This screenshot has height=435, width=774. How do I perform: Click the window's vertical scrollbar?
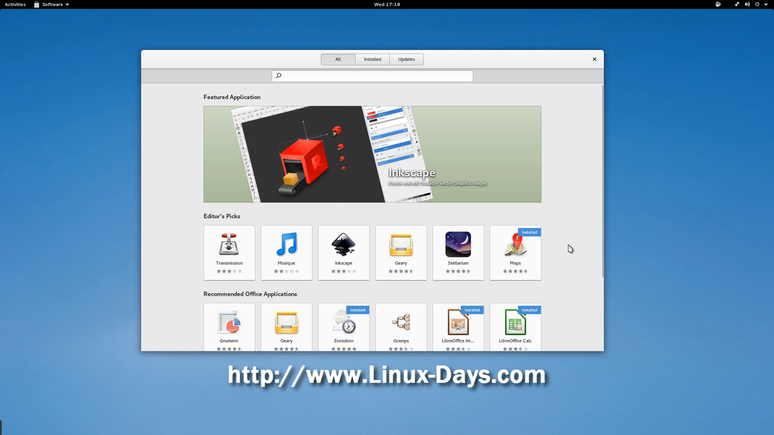(603, 181)
